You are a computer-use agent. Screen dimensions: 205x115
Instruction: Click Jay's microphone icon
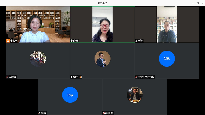click(11, 41)
